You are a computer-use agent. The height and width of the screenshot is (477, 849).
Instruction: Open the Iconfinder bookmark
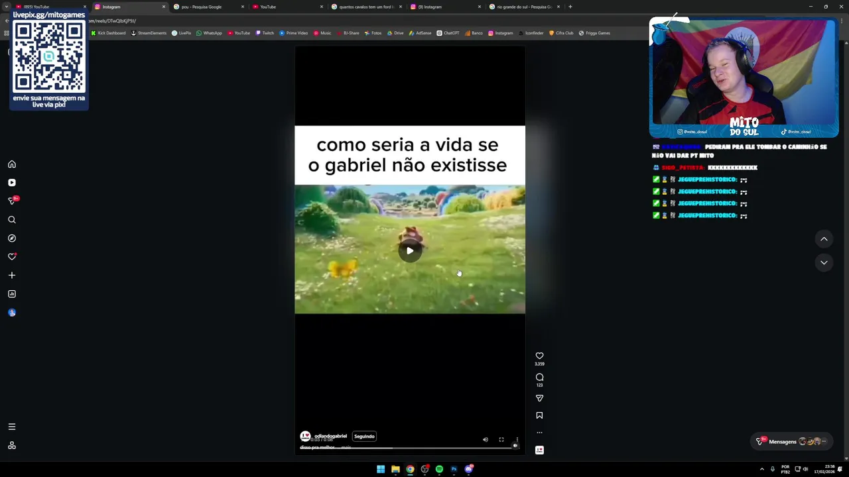tap(531, 33)
